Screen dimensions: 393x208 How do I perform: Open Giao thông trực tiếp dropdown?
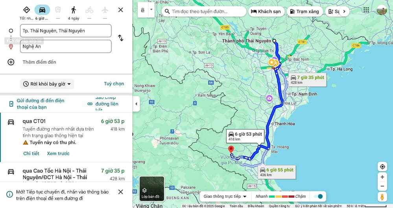[x=225, y=196]
